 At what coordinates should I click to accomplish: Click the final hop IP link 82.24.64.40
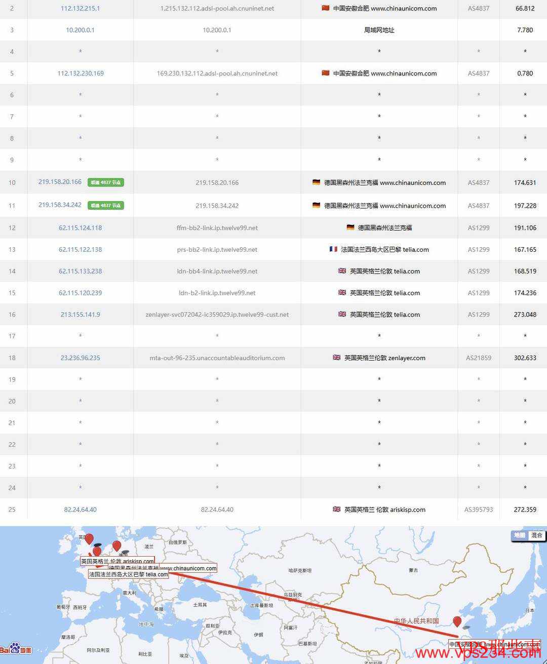click(x=80, y=510)
